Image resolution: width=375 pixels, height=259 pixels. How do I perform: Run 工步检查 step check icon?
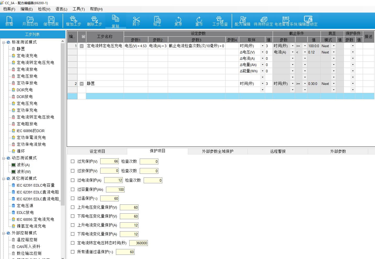click(220, 20)
